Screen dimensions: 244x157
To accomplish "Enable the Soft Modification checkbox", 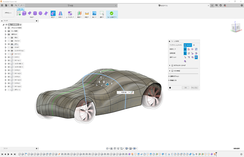I will 173,71.
